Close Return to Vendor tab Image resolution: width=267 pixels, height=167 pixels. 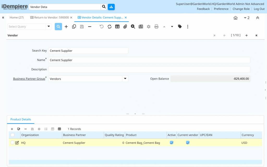click(x=71, y=17)
